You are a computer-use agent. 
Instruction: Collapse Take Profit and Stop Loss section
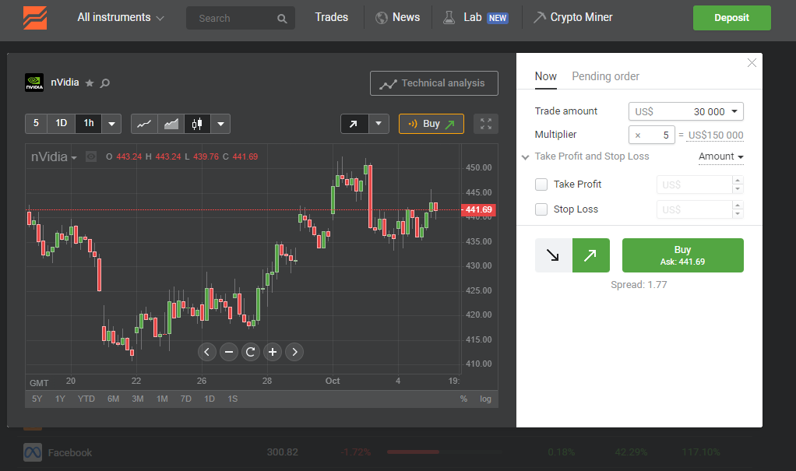[526, 156]
